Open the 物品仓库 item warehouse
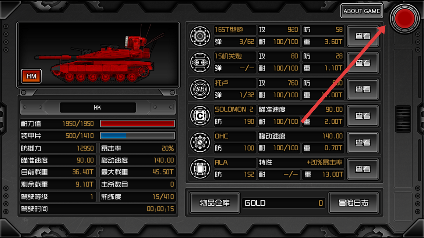Screen dimensions: 424x238 coord(215,203)
